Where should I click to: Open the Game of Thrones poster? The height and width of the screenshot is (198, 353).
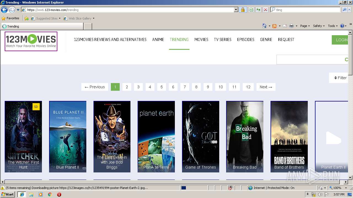(x=200, y=137)
